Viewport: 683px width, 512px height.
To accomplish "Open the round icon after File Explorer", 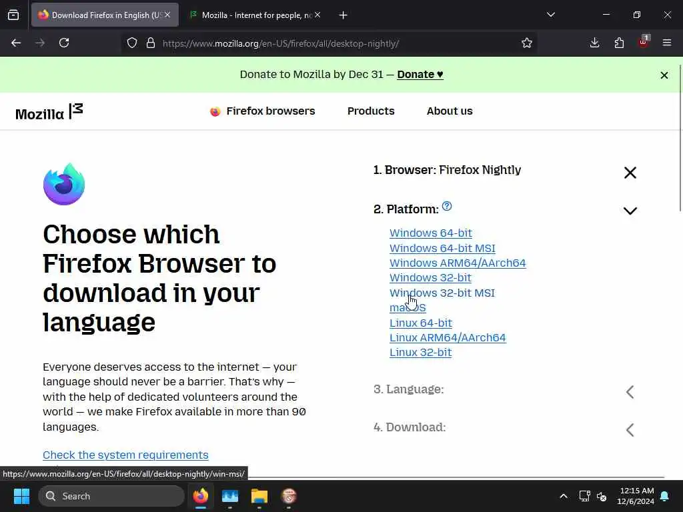I will pos(288,496).
